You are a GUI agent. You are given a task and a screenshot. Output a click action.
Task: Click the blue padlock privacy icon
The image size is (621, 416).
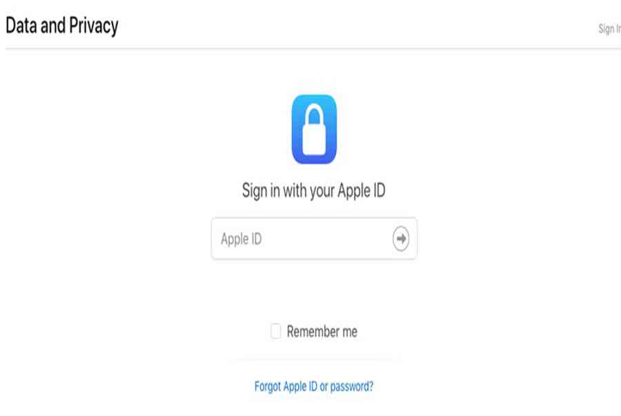coord(314,129)
